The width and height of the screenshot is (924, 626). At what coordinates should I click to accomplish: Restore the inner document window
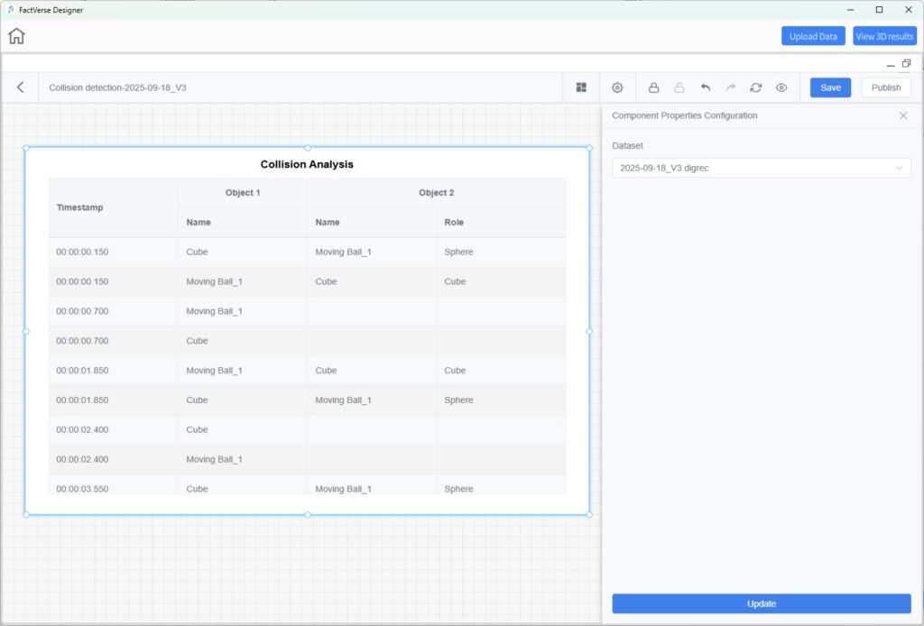pos(906,64)
